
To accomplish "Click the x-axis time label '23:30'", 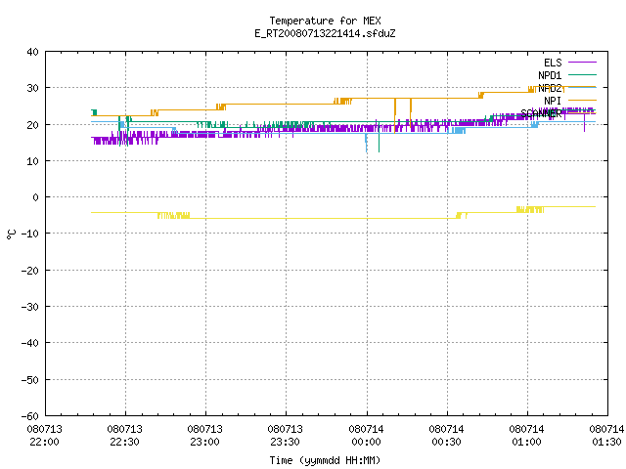I will click(x=285, y=442).
